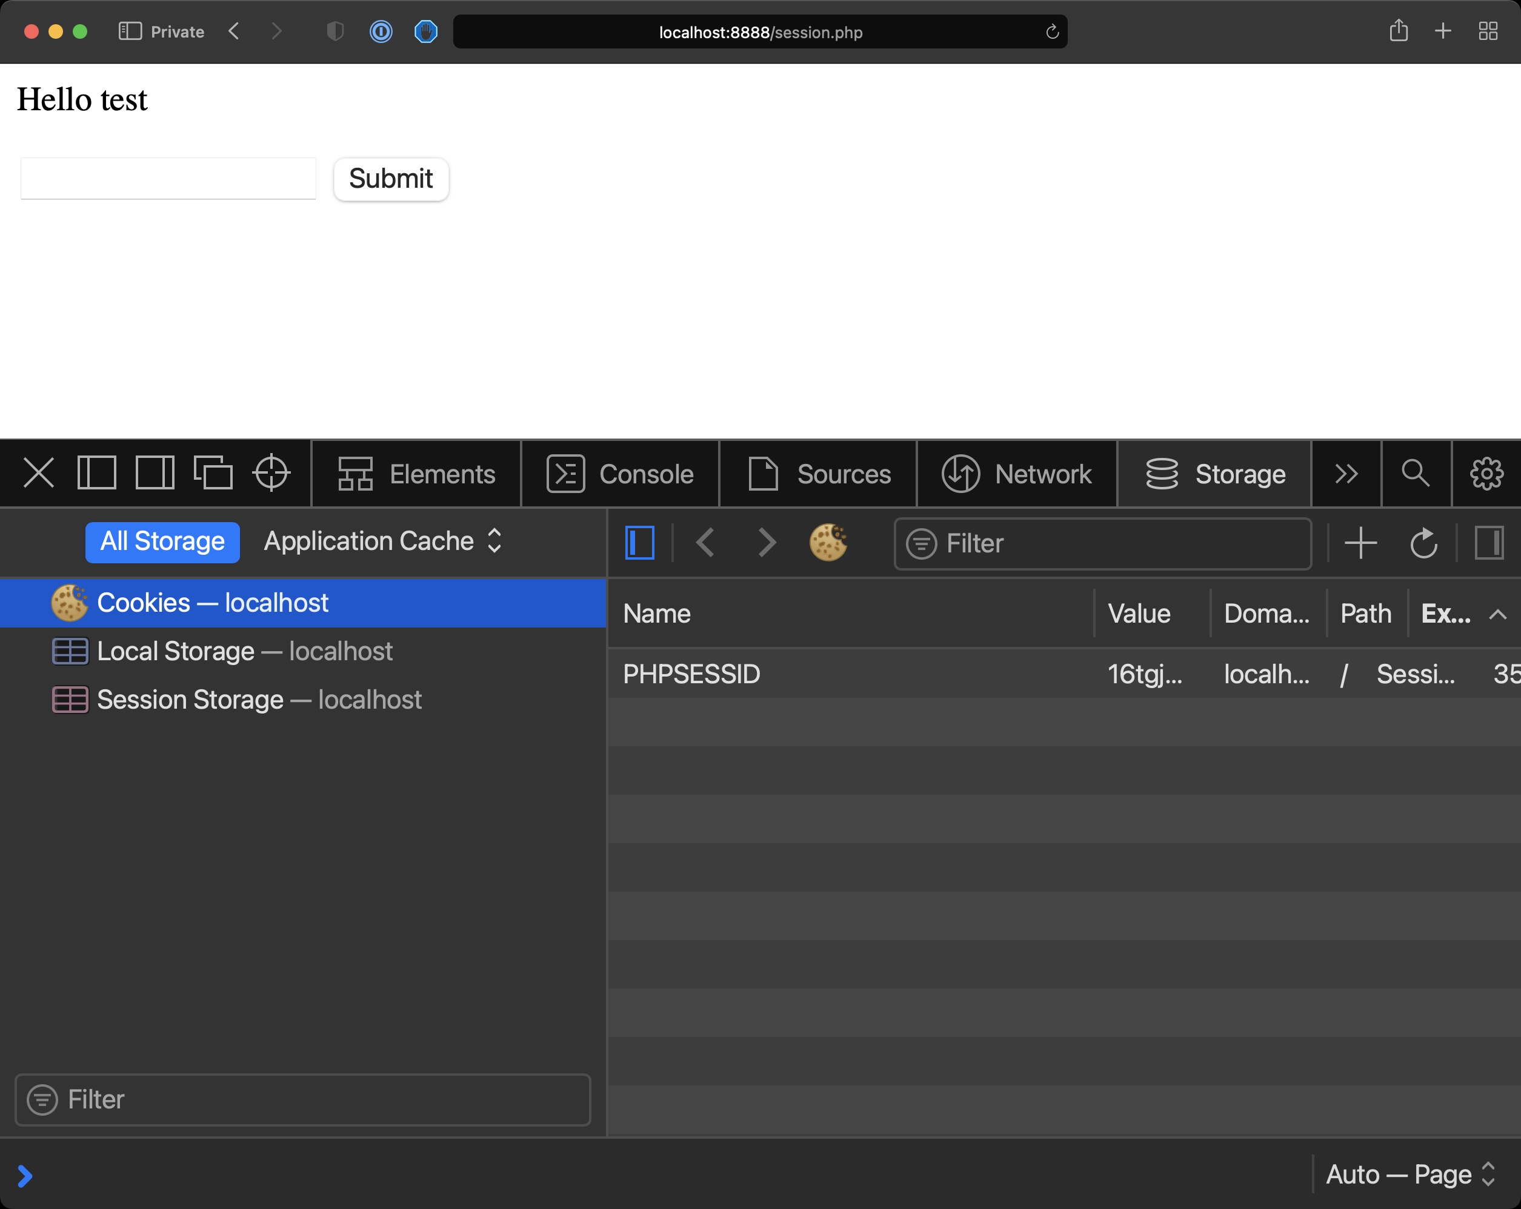Open the Console panel

(x=621, y=473)
